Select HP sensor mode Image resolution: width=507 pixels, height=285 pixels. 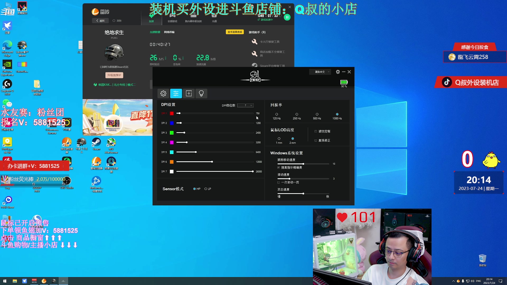click(195, 189)
